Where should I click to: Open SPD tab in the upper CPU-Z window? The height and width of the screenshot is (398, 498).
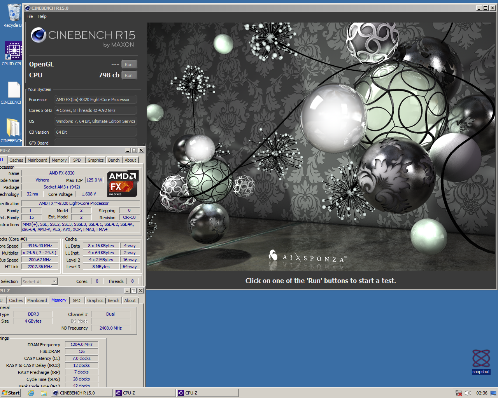pos(77,160)
